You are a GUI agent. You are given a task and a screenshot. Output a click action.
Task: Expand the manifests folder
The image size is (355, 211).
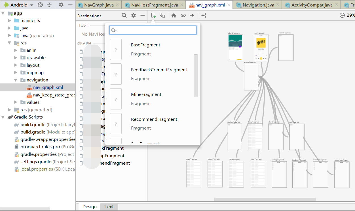(9, 21)
